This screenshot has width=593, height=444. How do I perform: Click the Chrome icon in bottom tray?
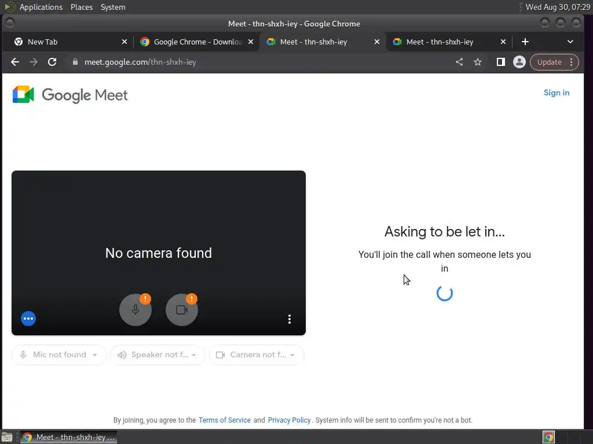(549, 437)
